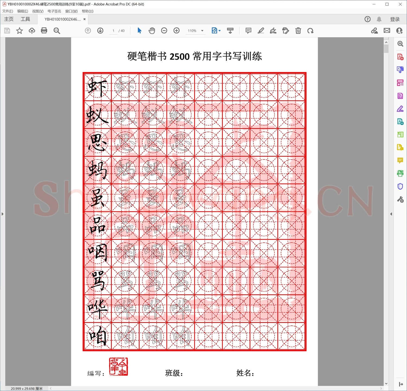The height and width of the screenshot is (391, 407).
Task: Click the cloud upload icon
Action: 32,31
